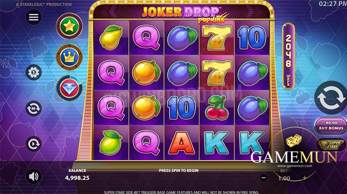Viewport: 347px width, 194px height.
Task: Open the gear settings icon
Action: coord(34,72)
